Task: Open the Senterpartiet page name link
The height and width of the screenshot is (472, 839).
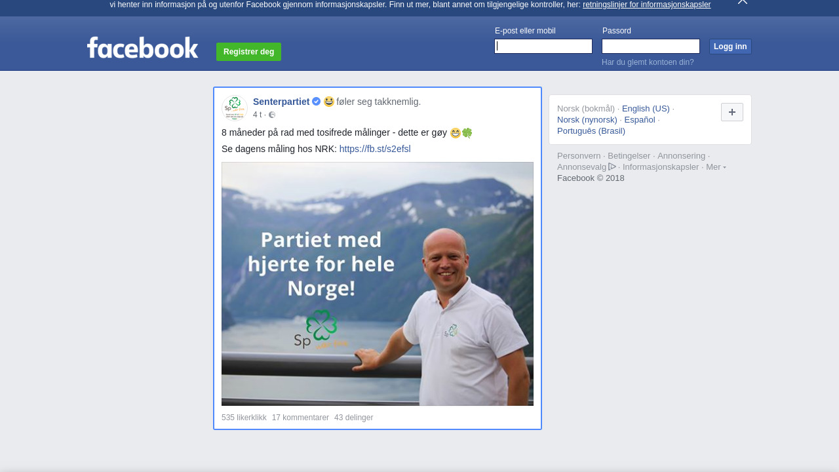Action: pyautogui.click(x=281, y=102)
